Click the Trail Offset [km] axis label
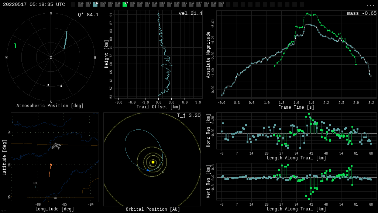Image resolution: width=378 pixels, height=213 pixels. [158, 107]
